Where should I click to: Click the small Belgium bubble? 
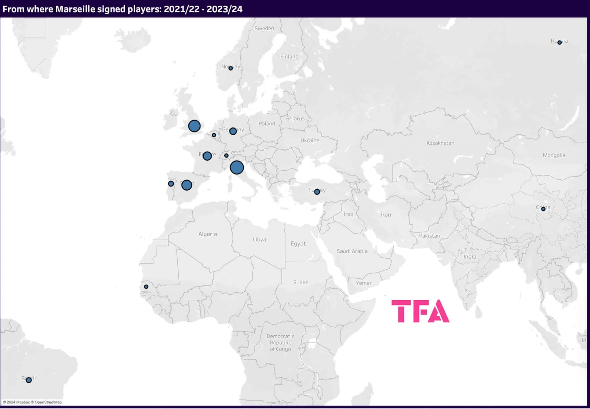click(214, 135)
